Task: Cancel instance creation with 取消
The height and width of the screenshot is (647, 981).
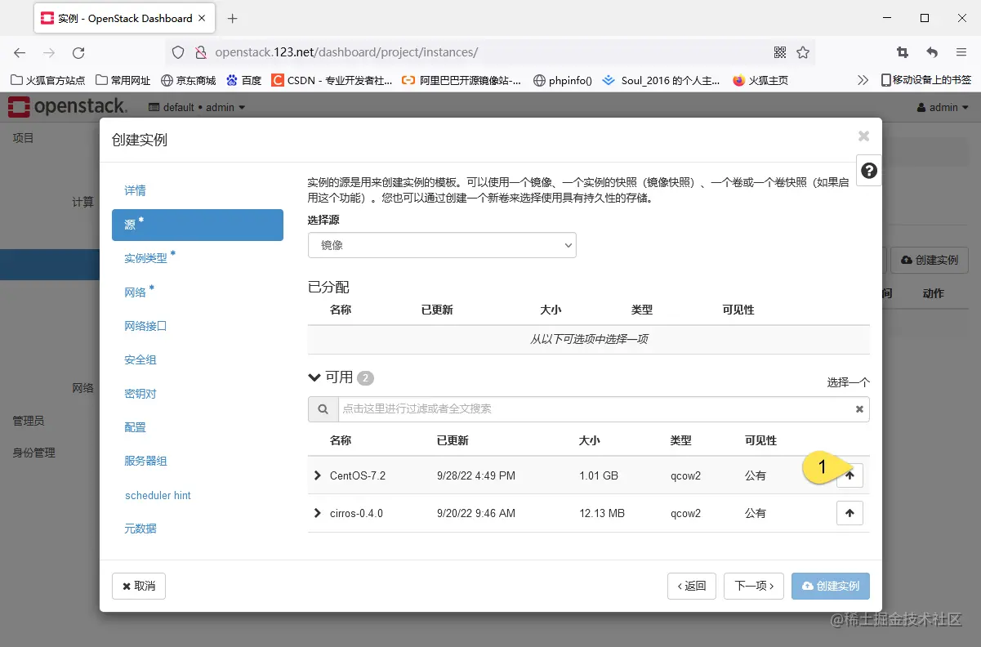Action: tap(138, 586)
